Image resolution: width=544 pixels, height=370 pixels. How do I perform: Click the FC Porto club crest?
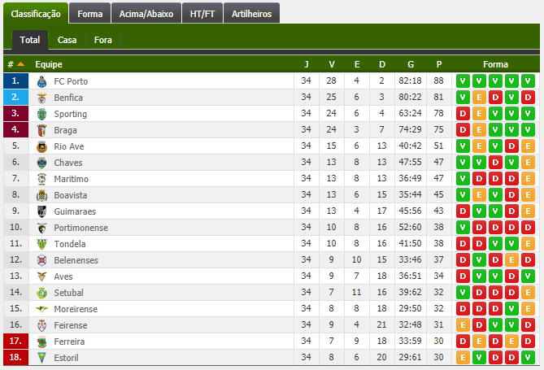41,81
